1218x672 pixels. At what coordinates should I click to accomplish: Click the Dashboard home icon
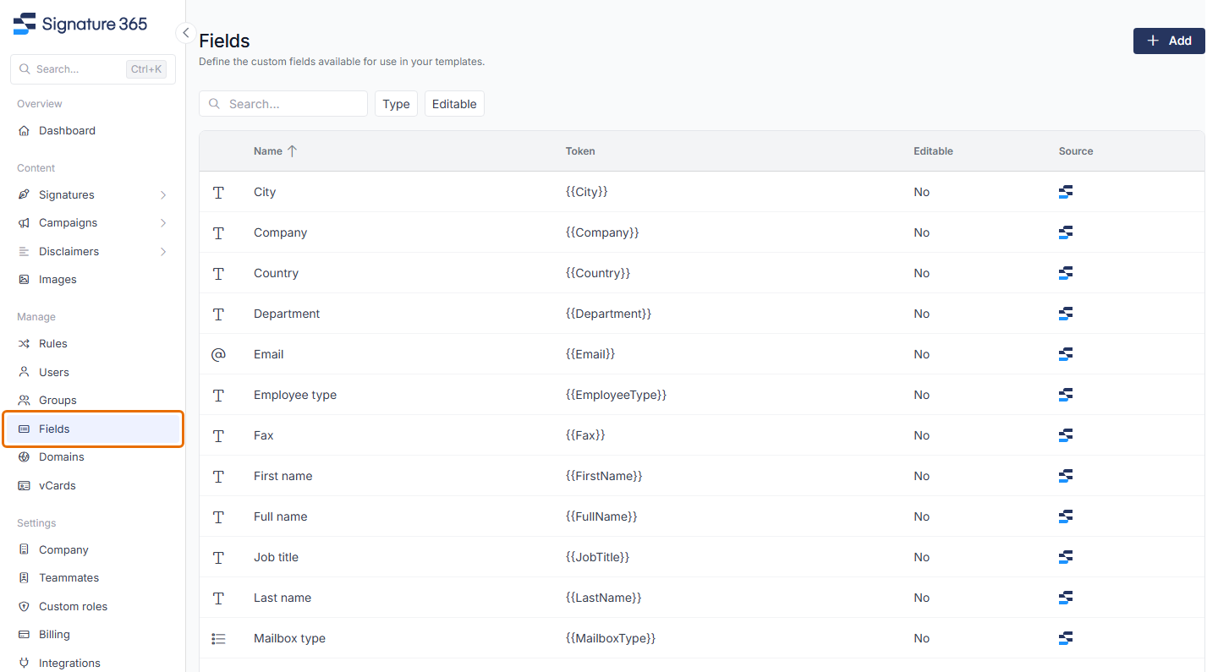(24, 131)
